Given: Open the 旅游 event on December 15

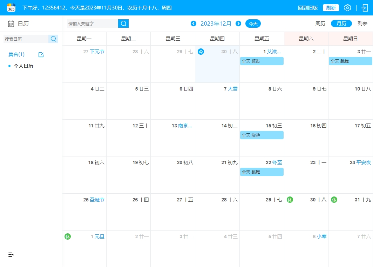Looking at the screenshot, I should click(262, 135).
